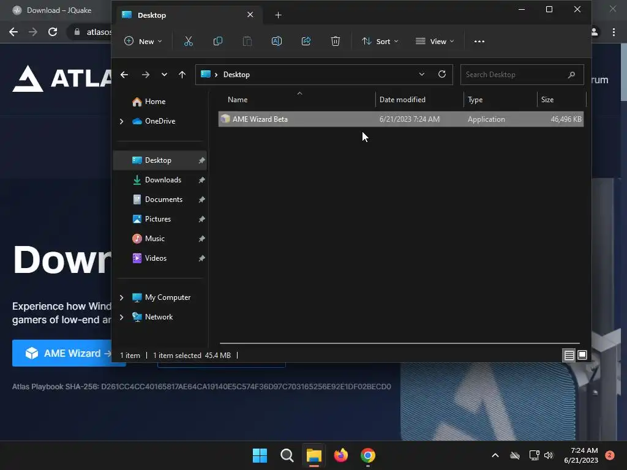
Task: Expand the My Computer tree node
Action: click(122, 297)
